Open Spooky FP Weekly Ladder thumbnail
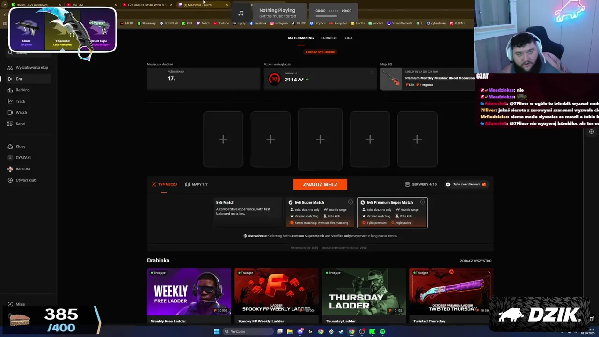The image size is (599, 337). [x=277, y=292]
